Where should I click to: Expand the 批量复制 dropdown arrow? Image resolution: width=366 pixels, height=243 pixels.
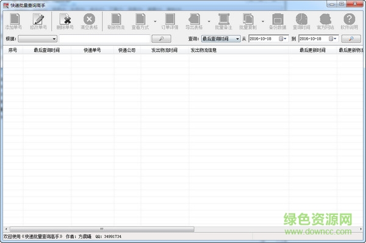(263, 21)
